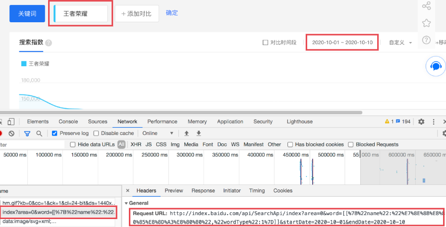The image size is (446, 227).
Task: Toggle the device toolbar icon in DevTools
Action: pos(11,122)
